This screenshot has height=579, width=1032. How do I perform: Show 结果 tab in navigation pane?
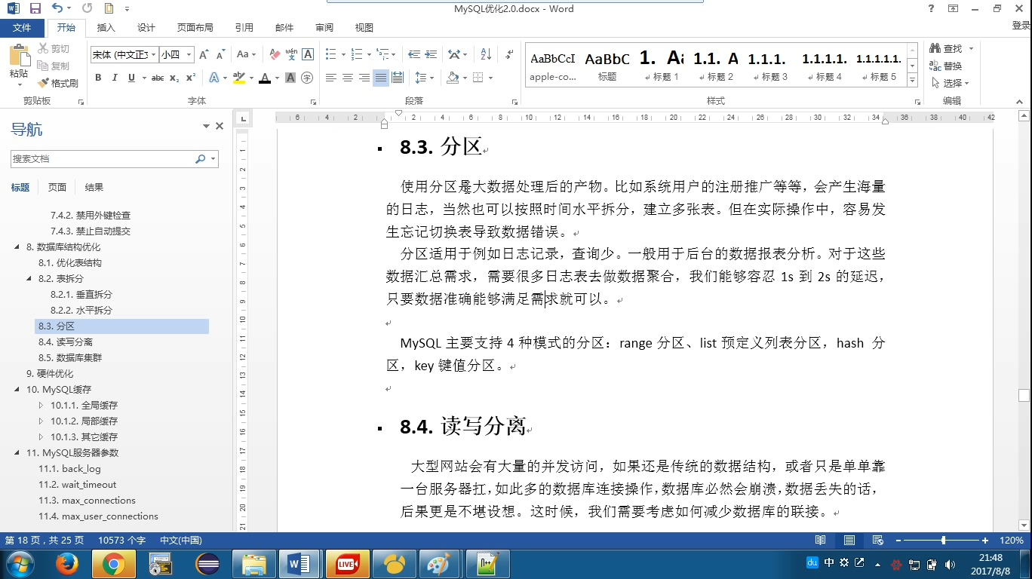click(x=94, y=188)
